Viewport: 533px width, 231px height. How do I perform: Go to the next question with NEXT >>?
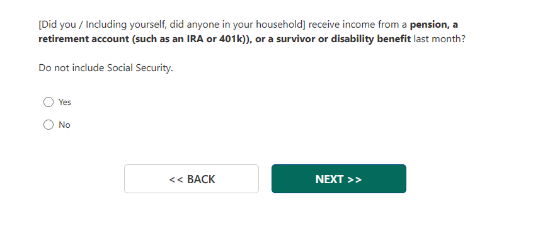coord(338,179)
